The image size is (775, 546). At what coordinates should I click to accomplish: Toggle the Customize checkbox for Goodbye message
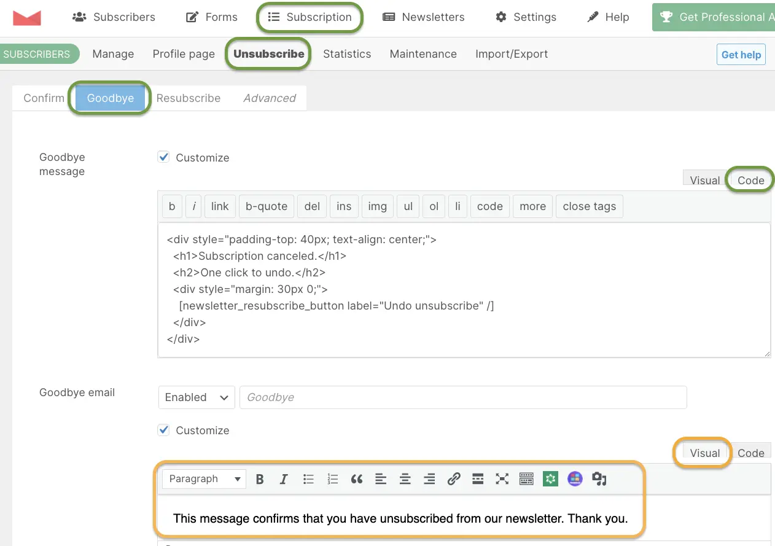coord(163,157)
